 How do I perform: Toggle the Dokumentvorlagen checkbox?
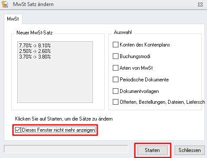(x=115, y=91)
